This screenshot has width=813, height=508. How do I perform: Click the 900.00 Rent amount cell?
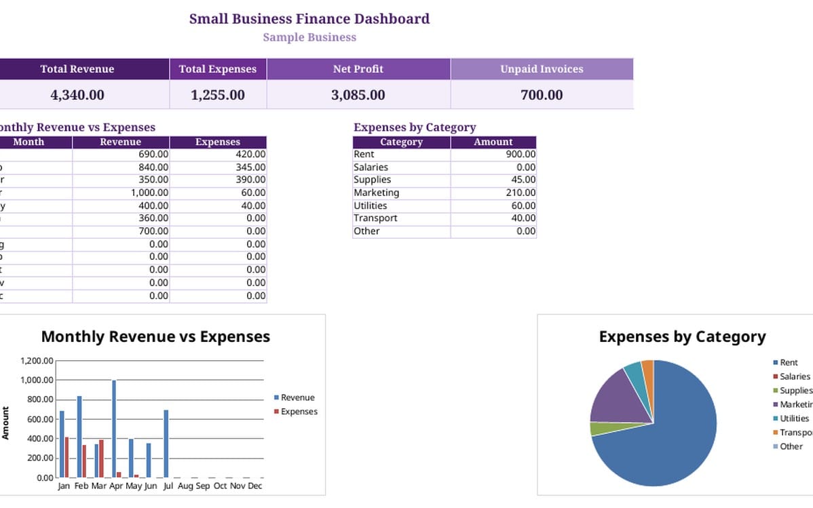tap(493, 155)
